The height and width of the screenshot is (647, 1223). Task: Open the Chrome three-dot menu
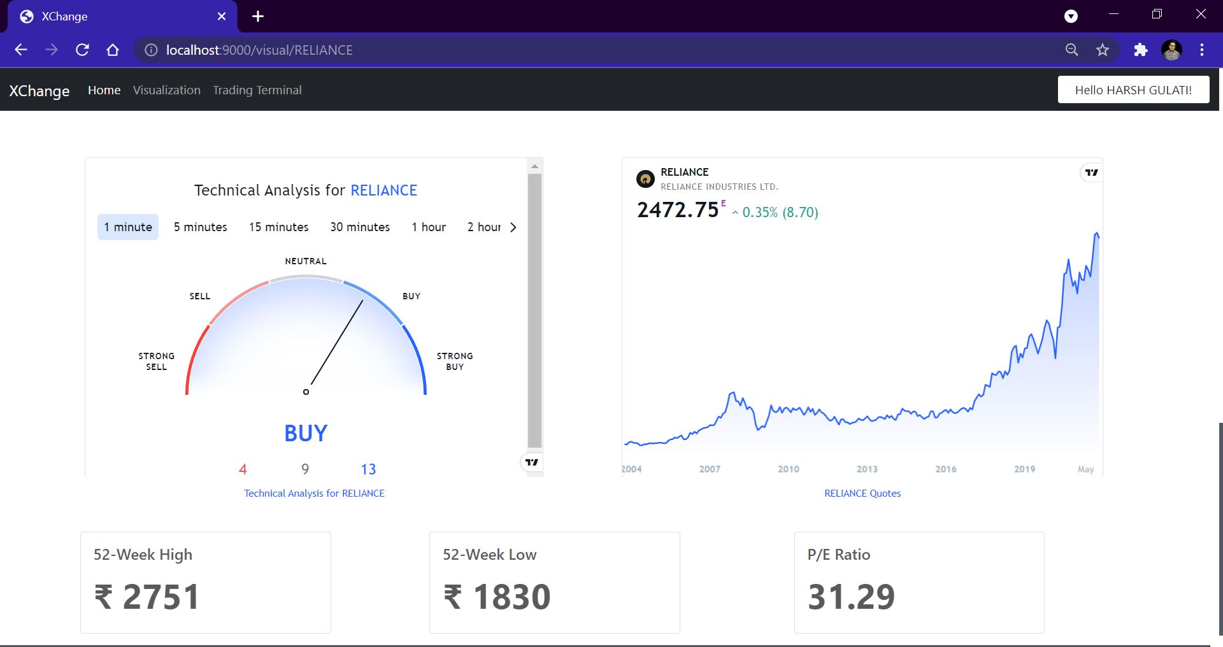[x=1202, y=50]
